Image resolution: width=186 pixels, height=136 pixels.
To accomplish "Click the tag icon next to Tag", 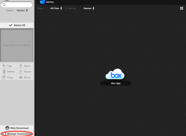I will tap(4, 66).
